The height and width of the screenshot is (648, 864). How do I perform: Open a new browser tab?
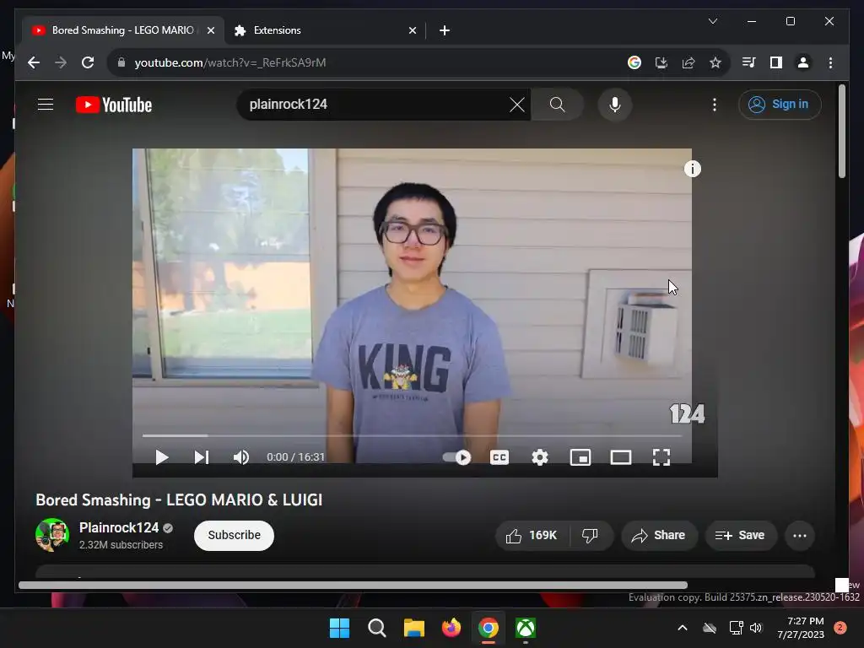tap(445, 31)
